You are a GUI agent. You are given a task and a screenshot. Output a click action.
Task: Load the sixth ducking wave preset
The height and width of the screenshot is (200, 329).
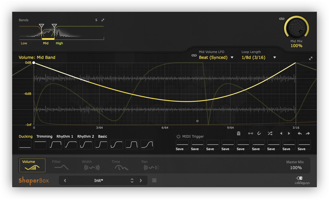(x=101, y=145)
